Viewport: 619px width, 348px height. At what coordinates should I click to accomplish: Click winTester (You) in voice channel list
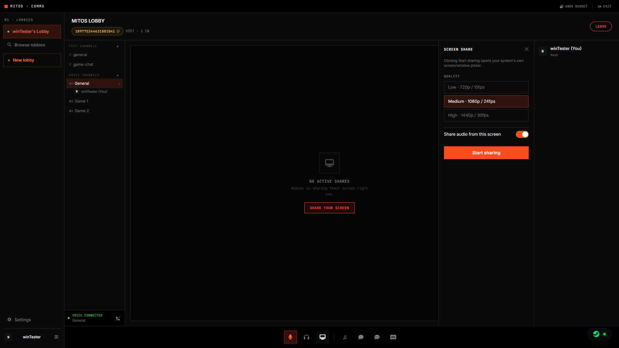tap(94, 92)
